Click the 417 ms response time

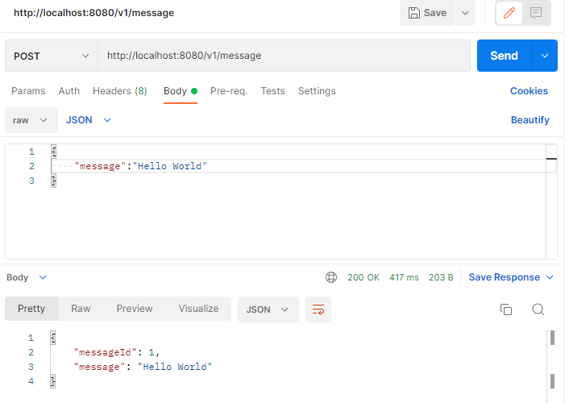(x=404, y=277)
